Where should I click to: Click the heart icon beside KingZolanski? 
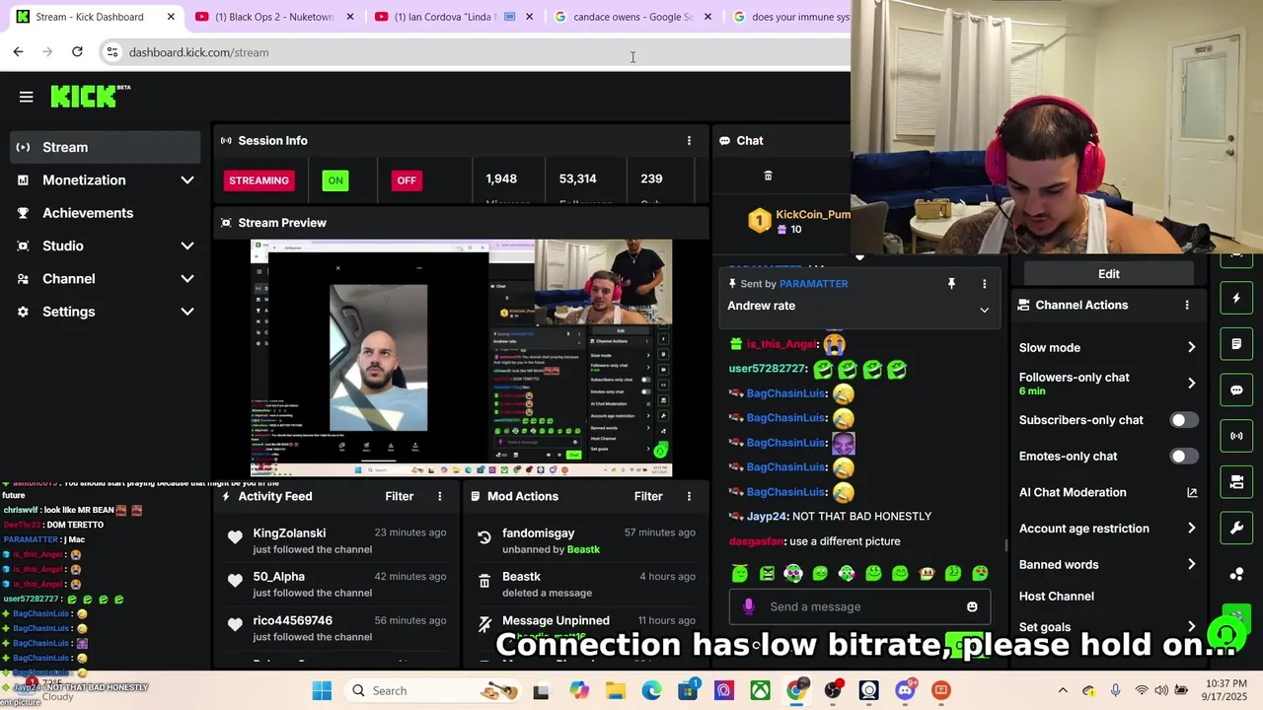[x=235, y=537]
